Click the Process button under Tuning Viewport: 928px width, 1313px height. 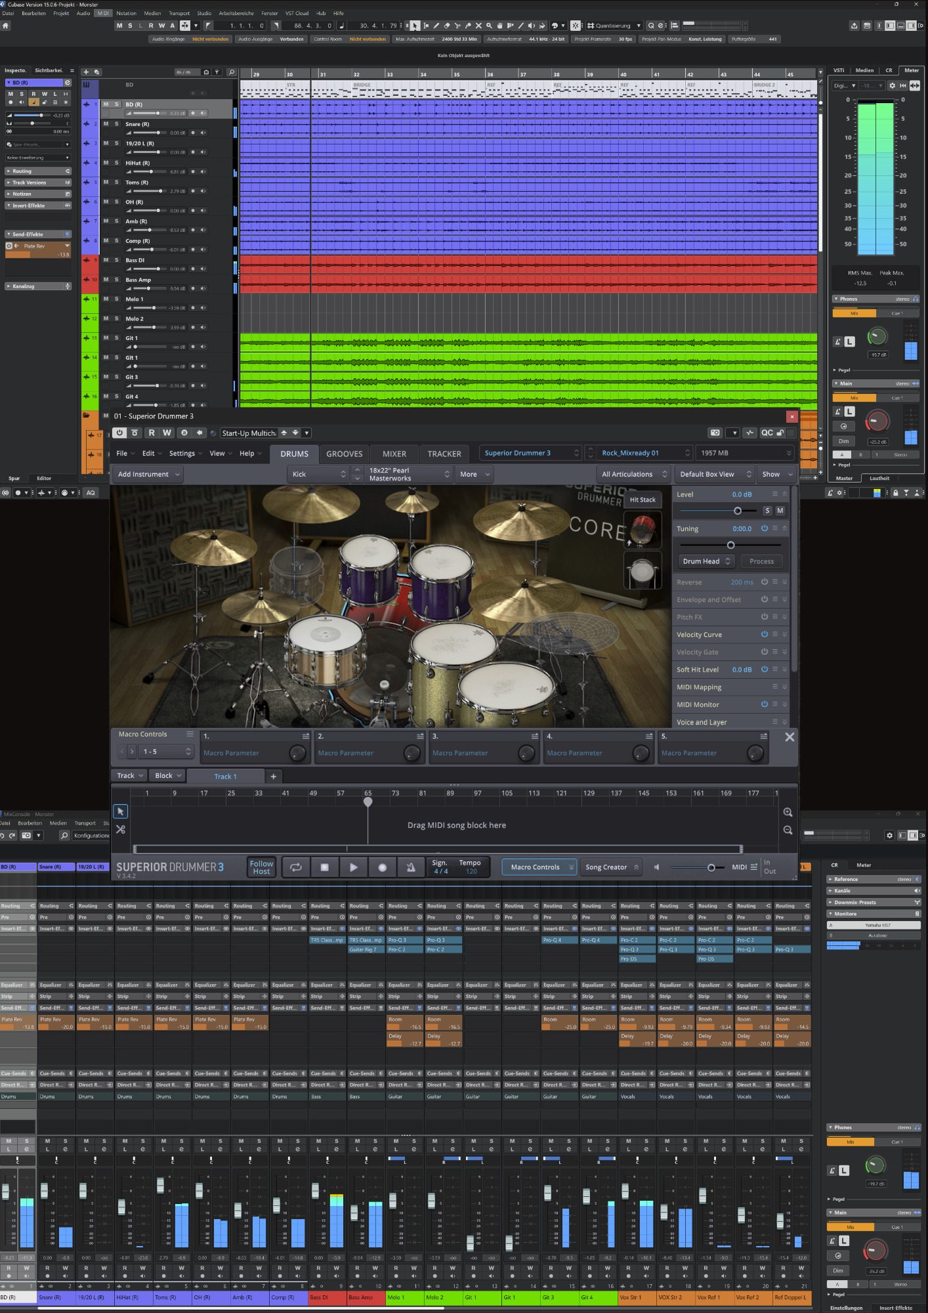(x=761, y=561)
